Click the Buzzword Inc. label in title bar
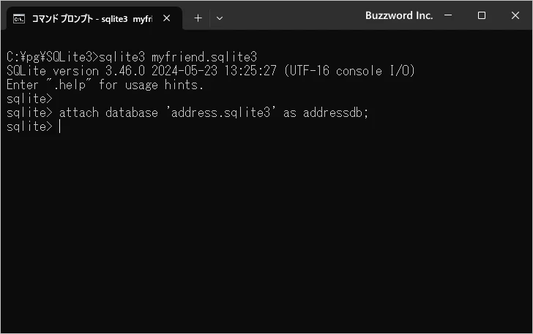Screen dimensions: 533x334 [x=399, y=15]
